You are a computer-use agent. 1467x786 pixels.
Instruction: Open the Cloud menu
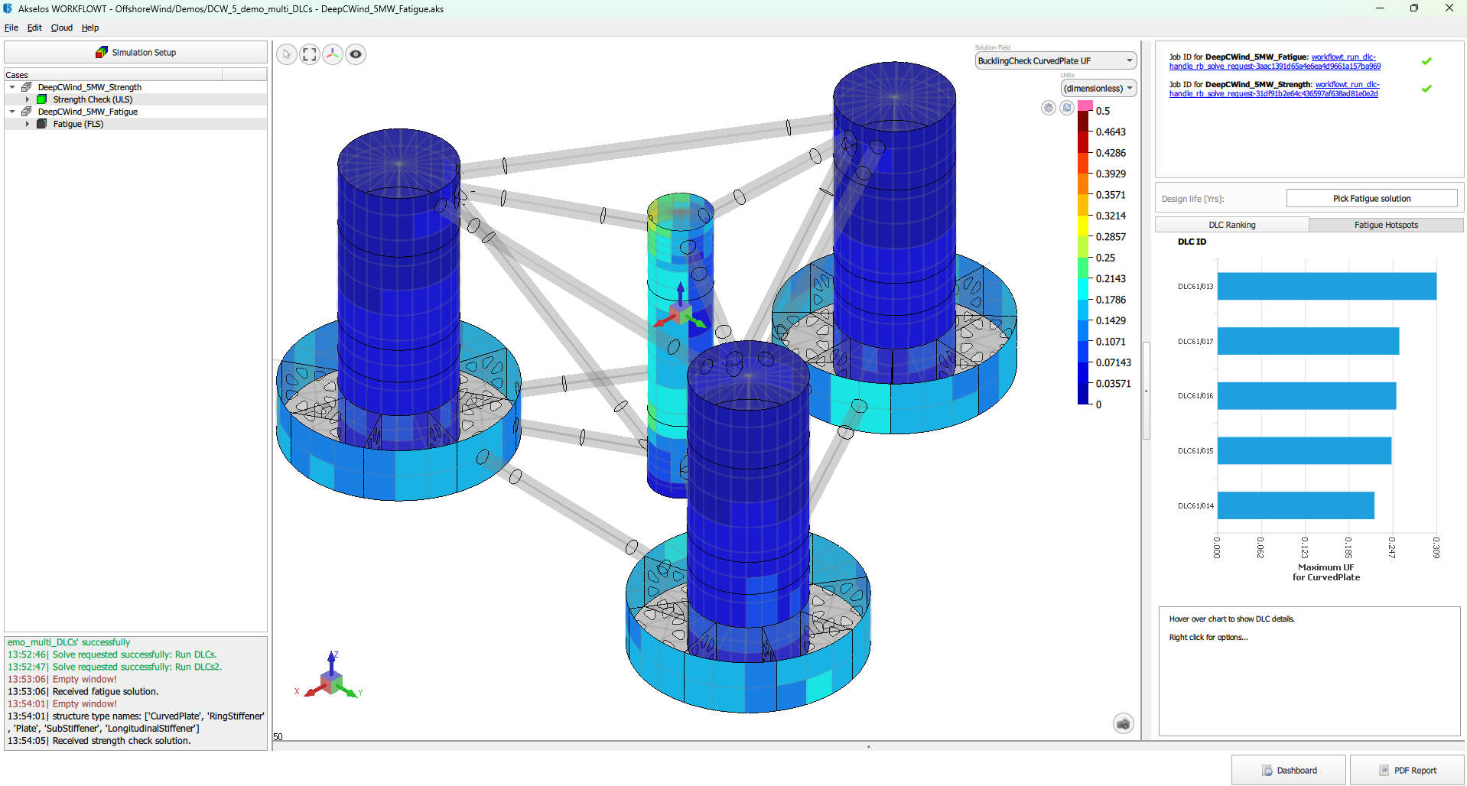tap(61, 28)
